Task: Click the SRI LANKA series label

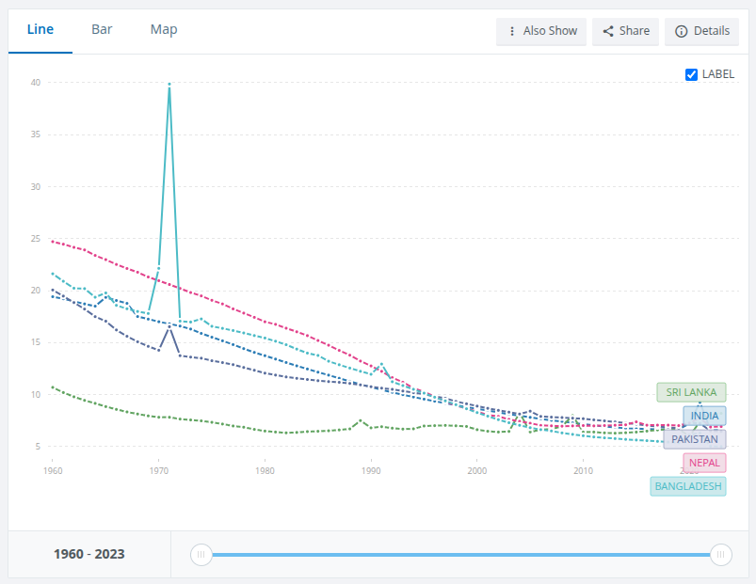Action: pos(691,392)
